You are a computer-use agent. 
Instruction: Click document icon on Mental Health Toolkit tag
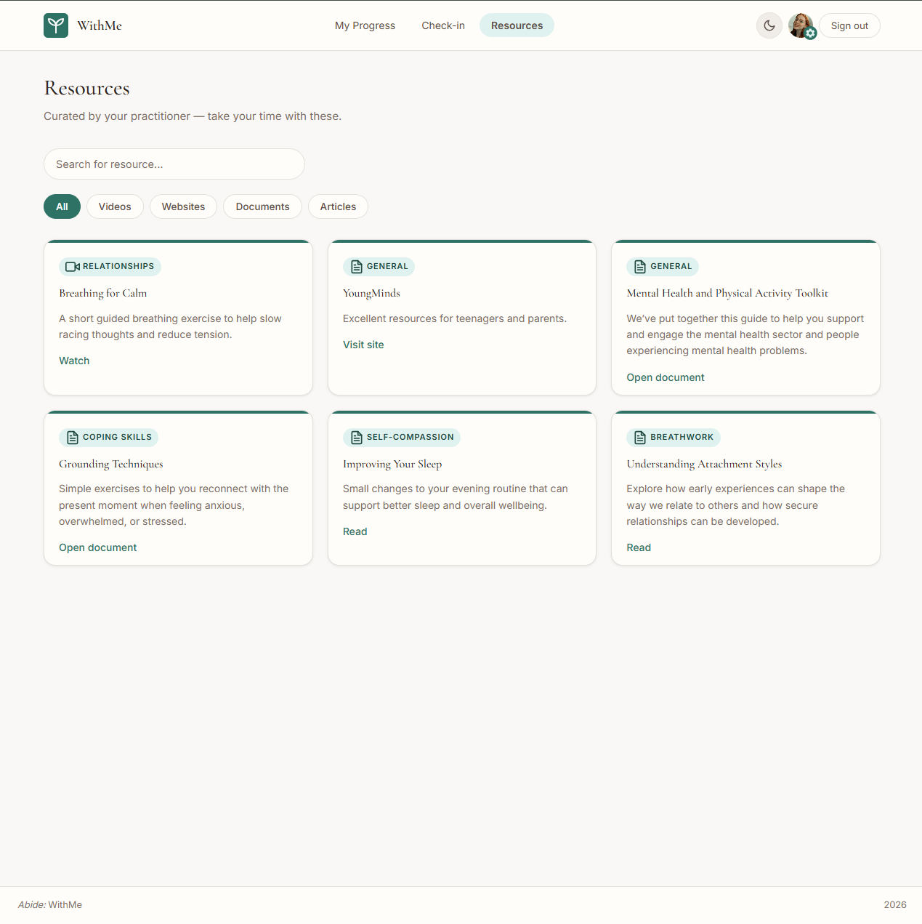[640, 267]
